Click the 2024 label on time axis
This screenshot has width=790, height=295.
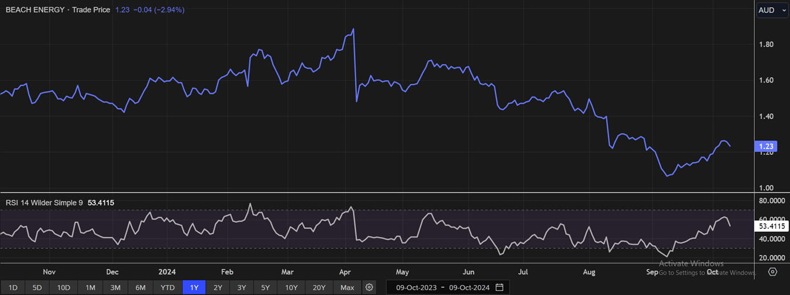(167, 272)
